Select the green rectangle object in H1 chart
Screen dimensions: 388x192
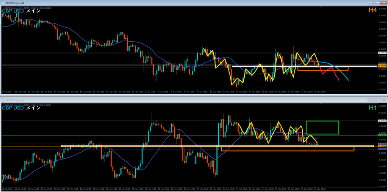coord(322,127)
